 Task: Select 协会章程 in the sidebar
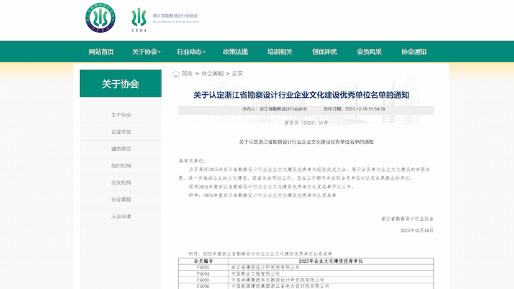121,200
